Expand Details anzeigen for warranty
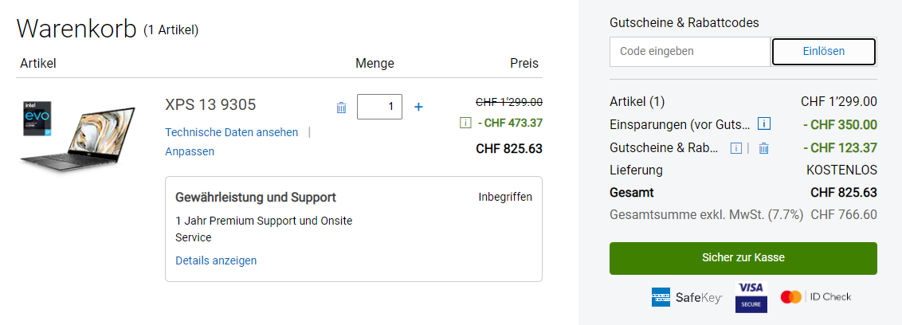Viewport: 902px width, 325px height. (216, 260)
